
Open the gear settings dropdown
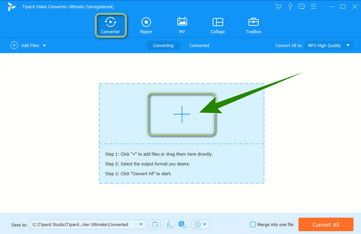200,224
